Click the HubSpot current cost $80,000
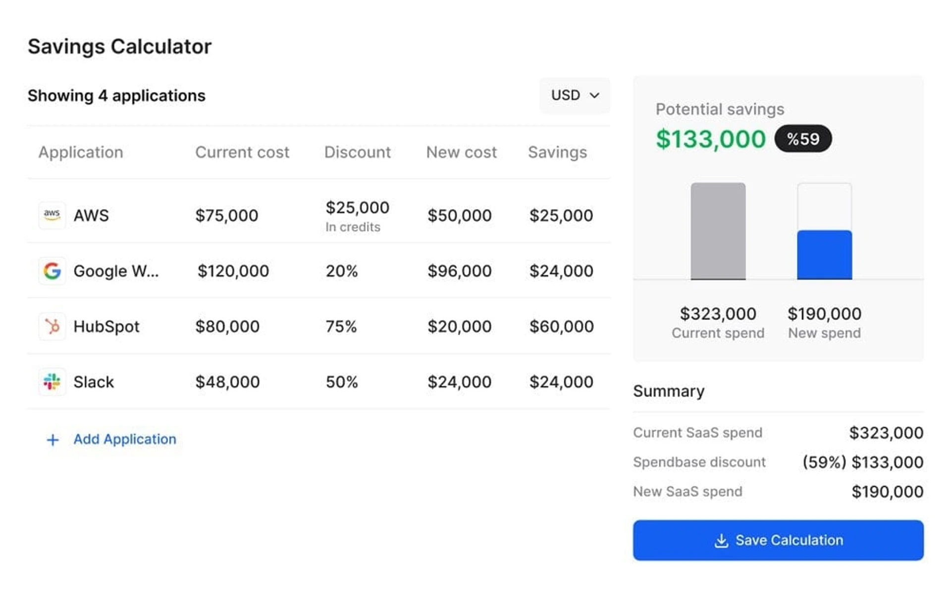The height and width of the screenshot is (616, 951). click(x=227, y=326)
